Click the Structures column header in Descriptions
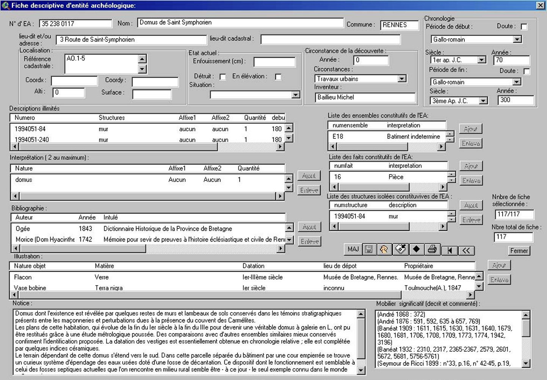 112,118
